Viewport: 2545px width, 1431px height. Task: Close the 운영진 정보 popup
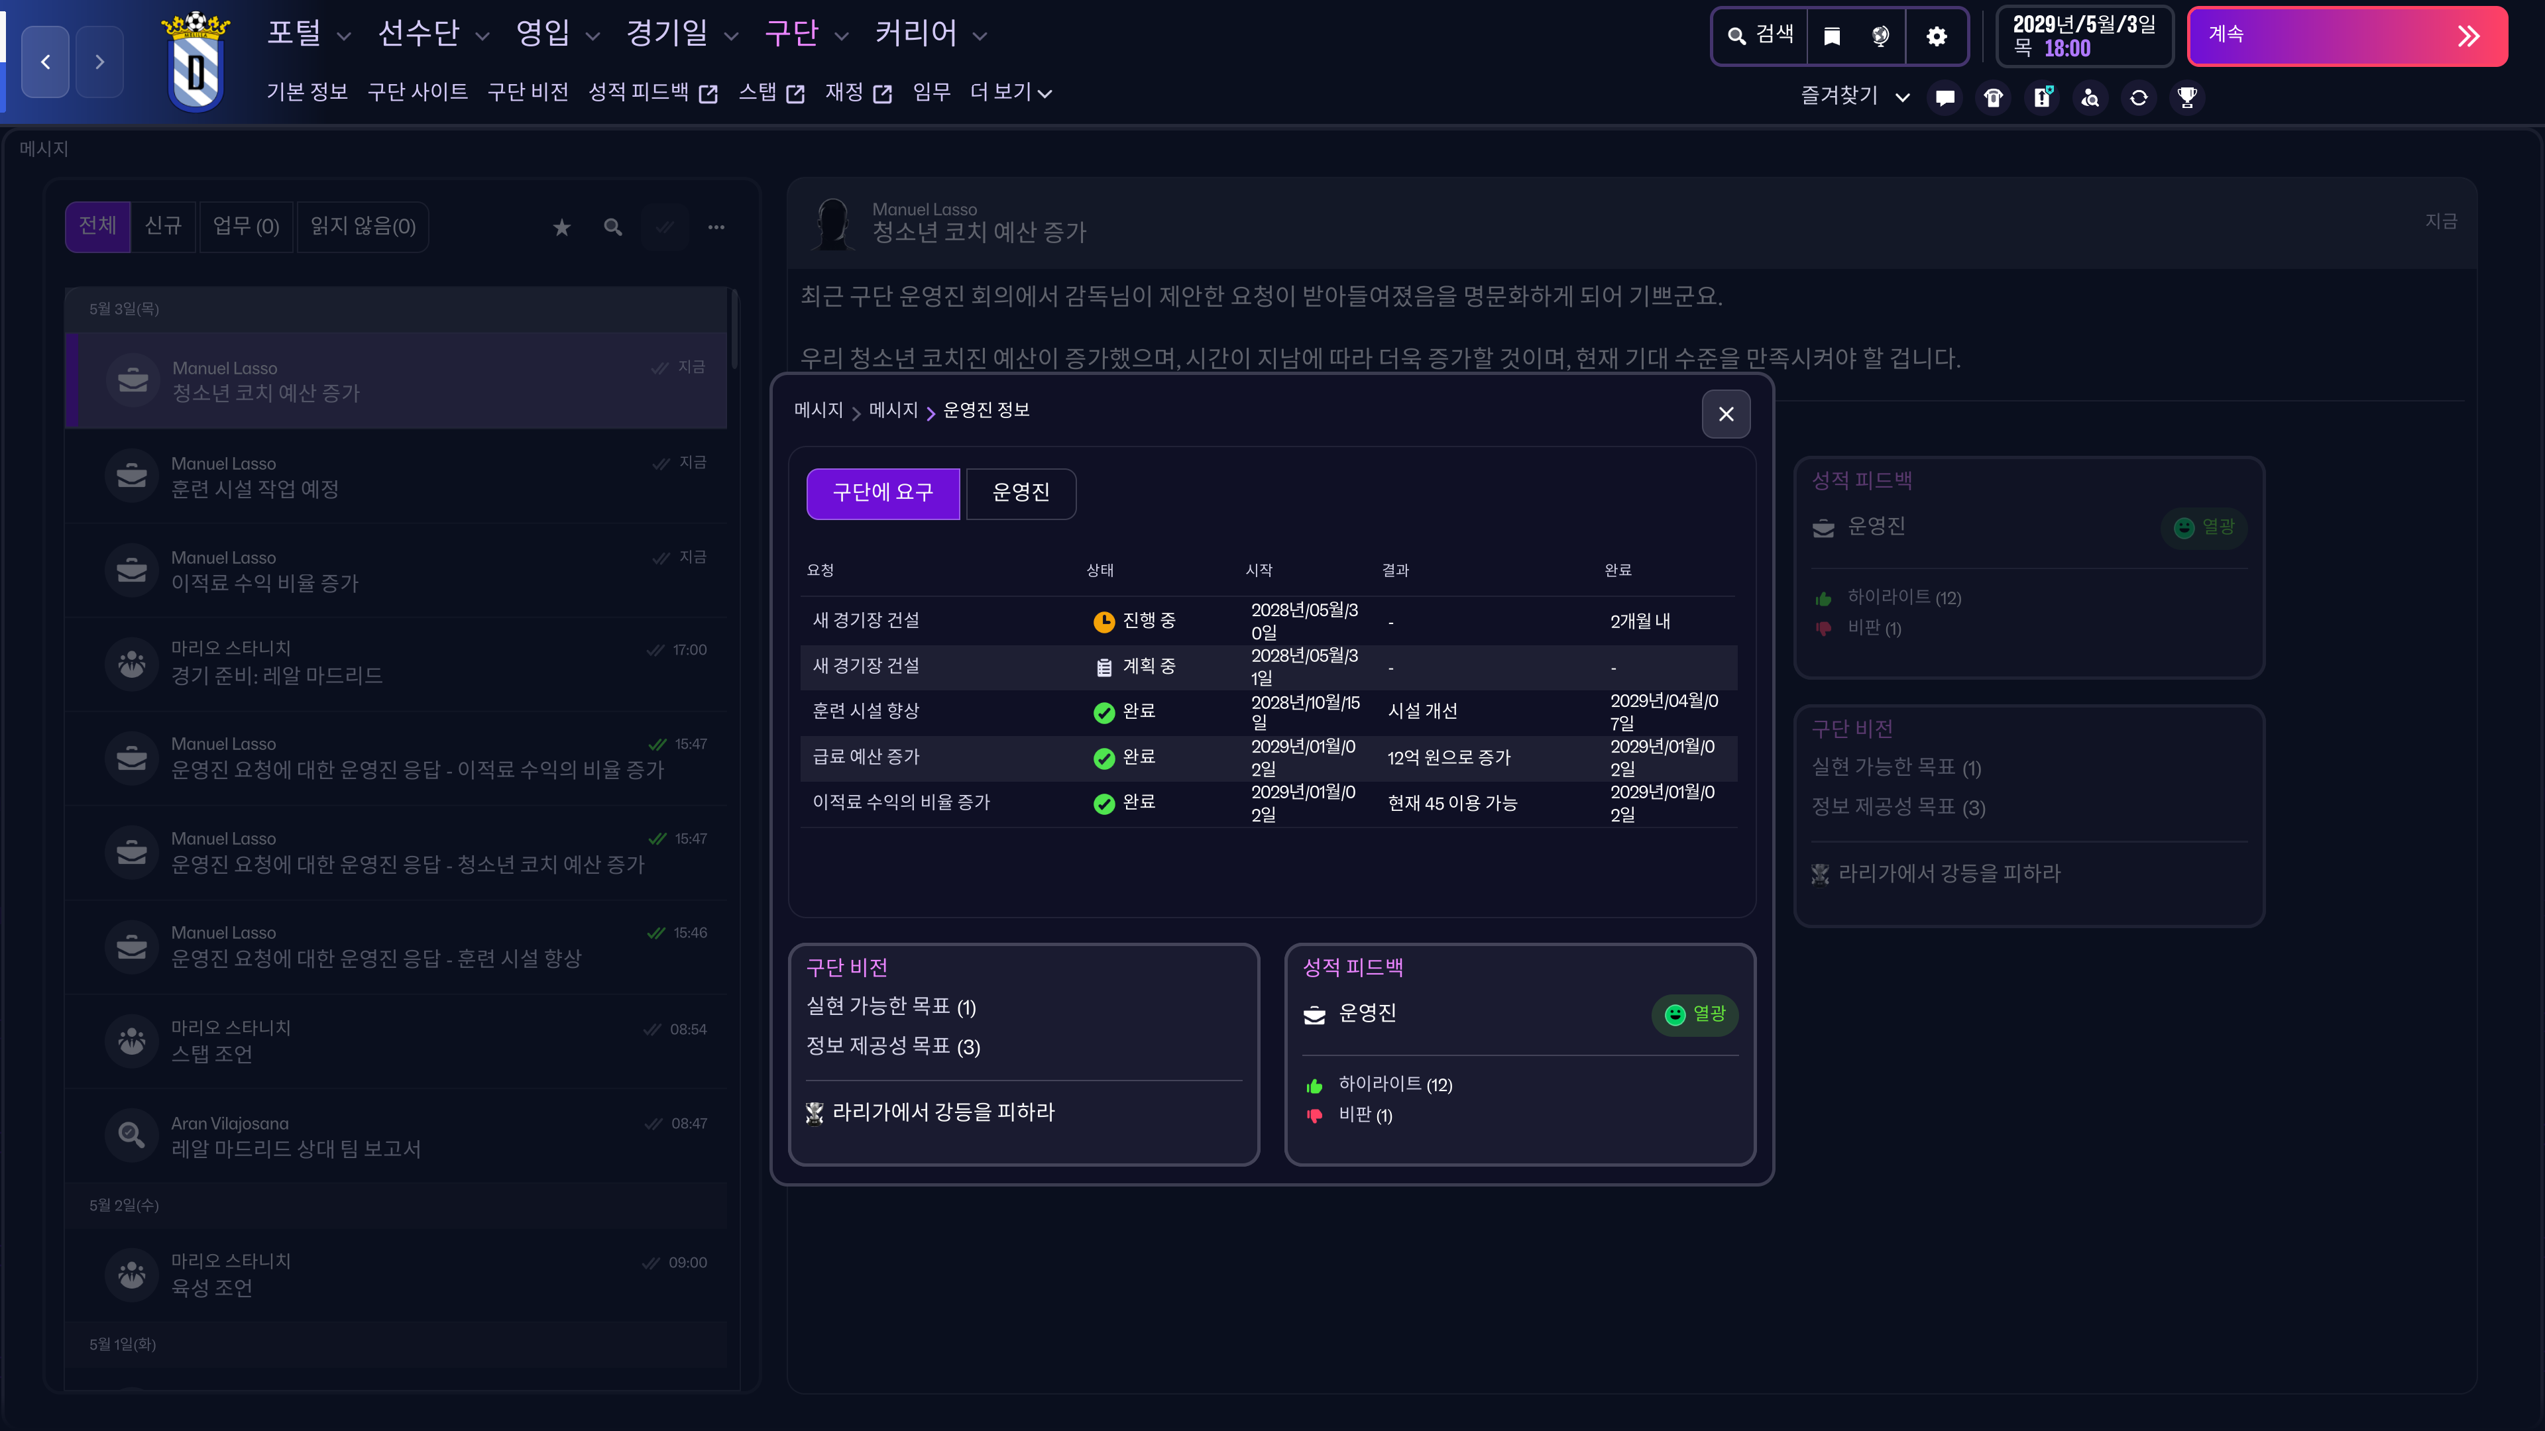1725,414
